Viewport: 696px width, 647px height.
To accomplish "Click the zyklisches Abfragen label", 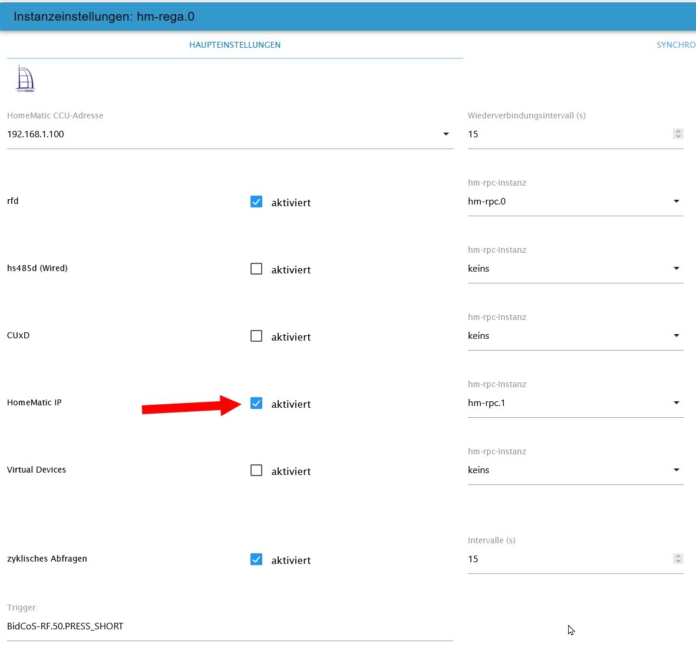I will (x=47, y=559).
